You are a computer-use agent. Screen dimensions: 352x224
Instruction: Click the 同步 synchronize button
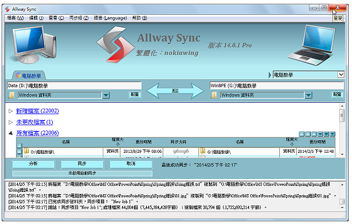pos(82,164)
